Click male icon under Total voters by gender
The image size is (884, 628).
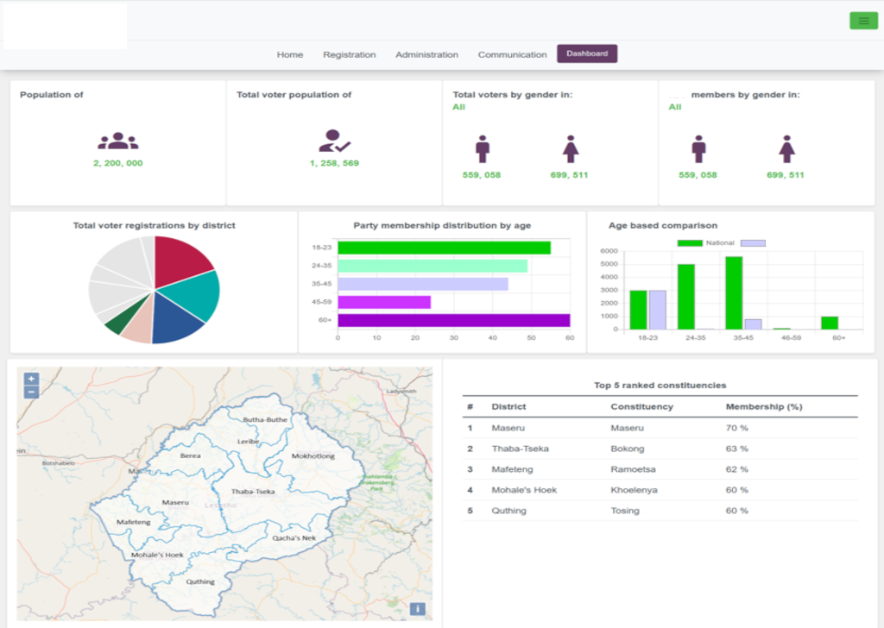tap(482, 149)
